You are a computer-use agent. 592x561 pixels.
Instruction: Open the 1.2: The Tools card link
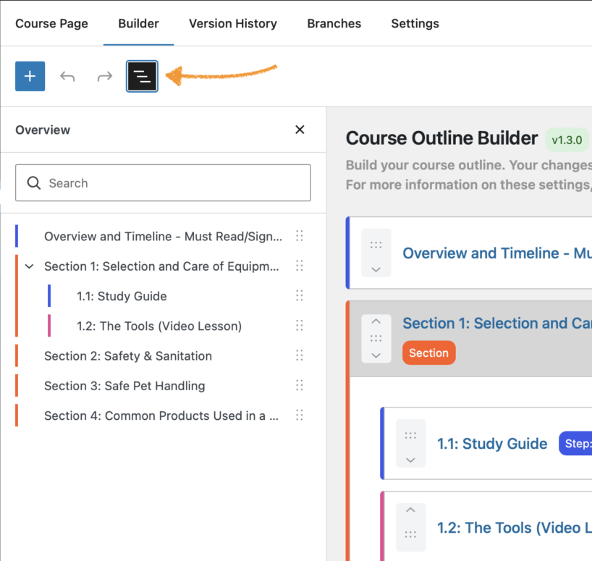pyautogui.click(x=515, y=528)
